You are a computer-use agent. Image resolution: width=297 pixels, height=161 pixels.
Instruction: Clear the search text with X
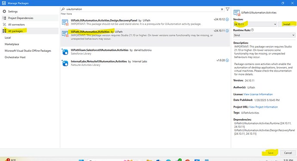coord(222,9)
